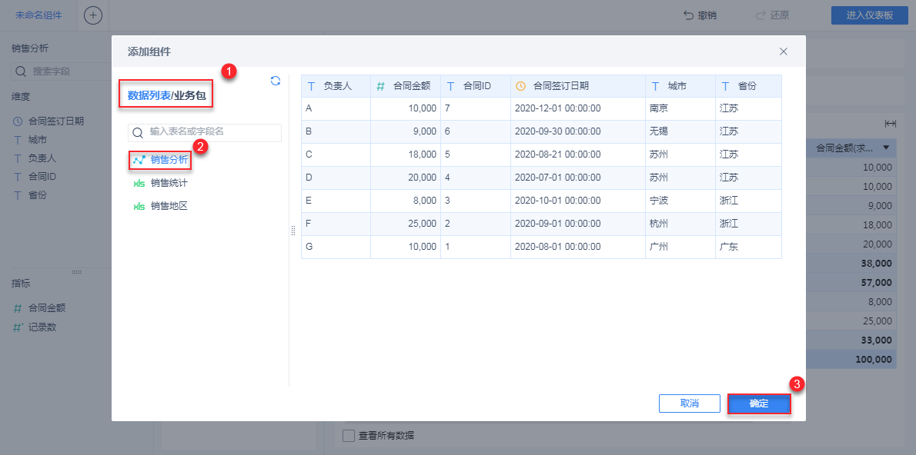Switch to the 业务包 tab
Image resolution: width=916 pixels, height=455 pixels.
click(190, 96)
